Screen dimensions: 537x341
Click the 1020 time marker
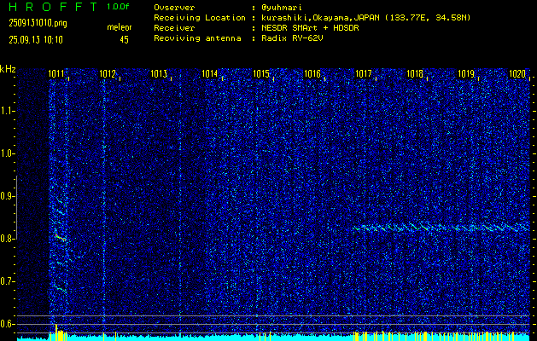tap(517, 74)
